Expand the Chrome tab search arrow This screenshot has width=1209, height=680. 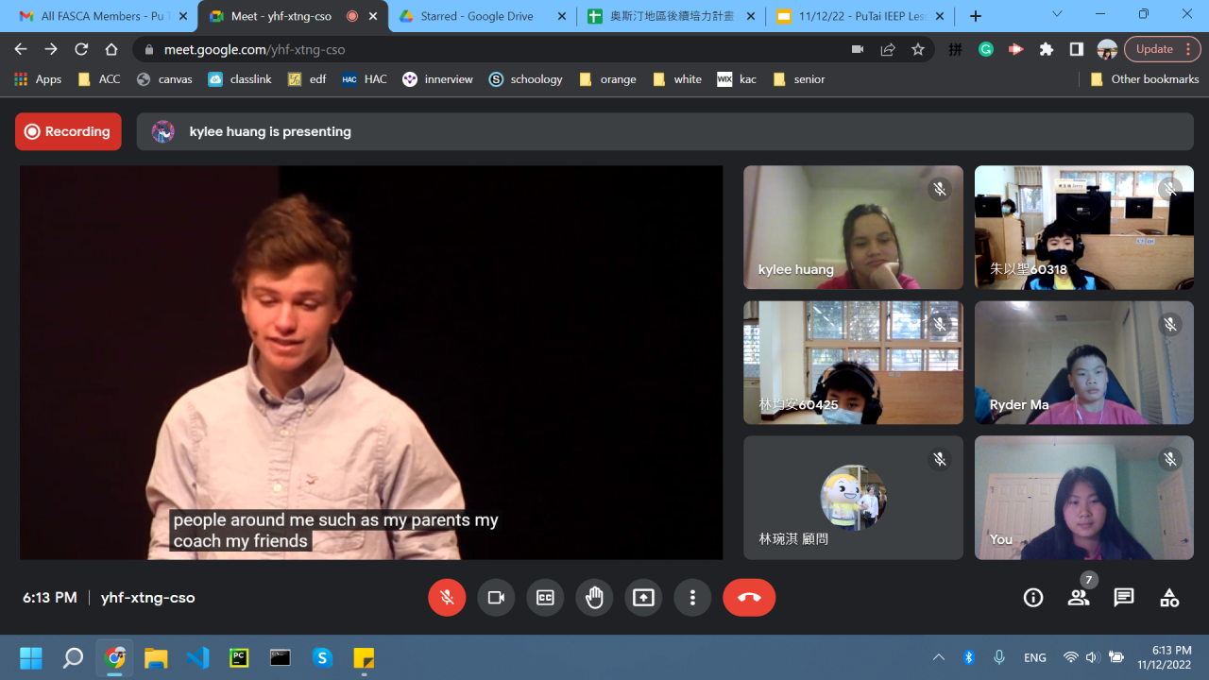point(1057,15)
